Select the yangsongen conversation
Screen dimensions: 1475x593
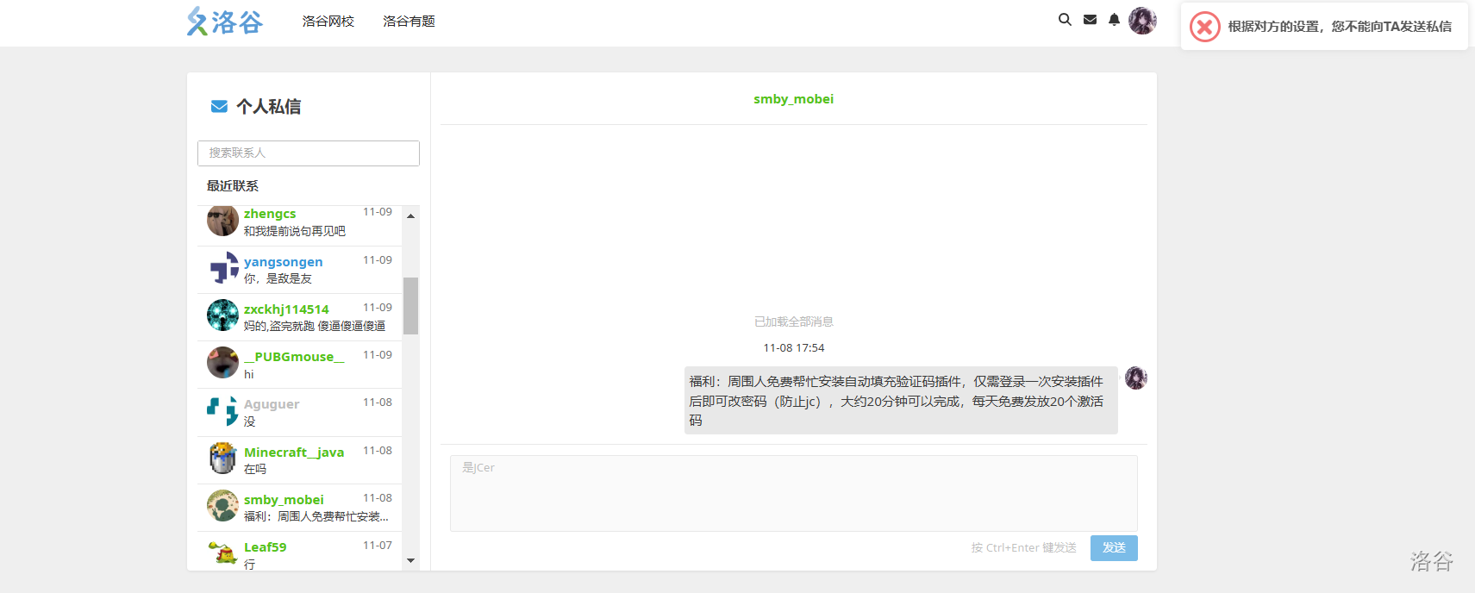click(300, 270)
